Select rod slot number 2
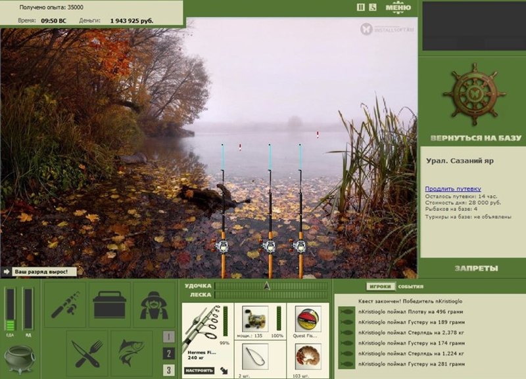This screenshot has height=379, width=526. [169, 353]
